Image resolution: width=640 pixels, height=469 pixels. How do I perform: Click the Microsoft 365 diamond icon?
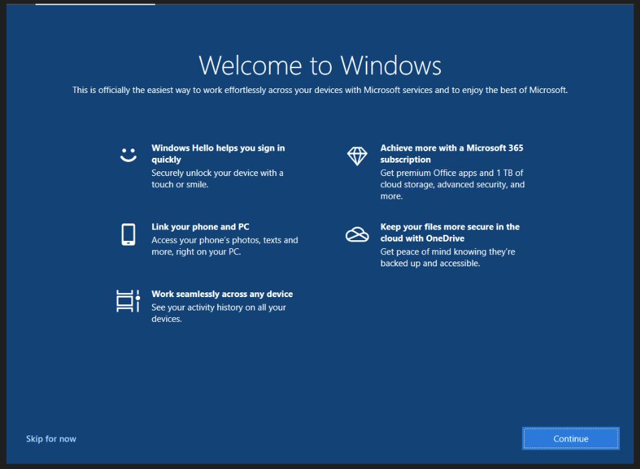(357, 156)
